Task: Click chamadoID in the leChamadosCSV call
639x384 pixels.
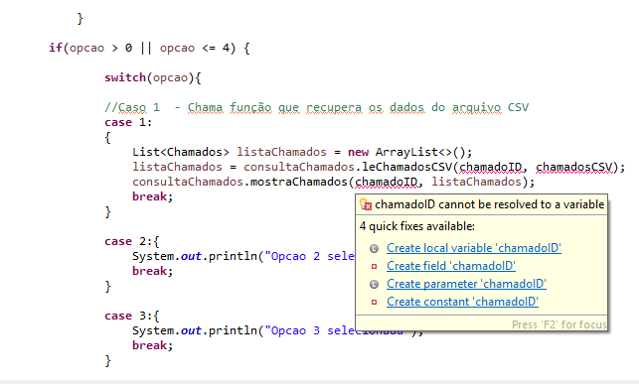Action: [x=490, y=167]
